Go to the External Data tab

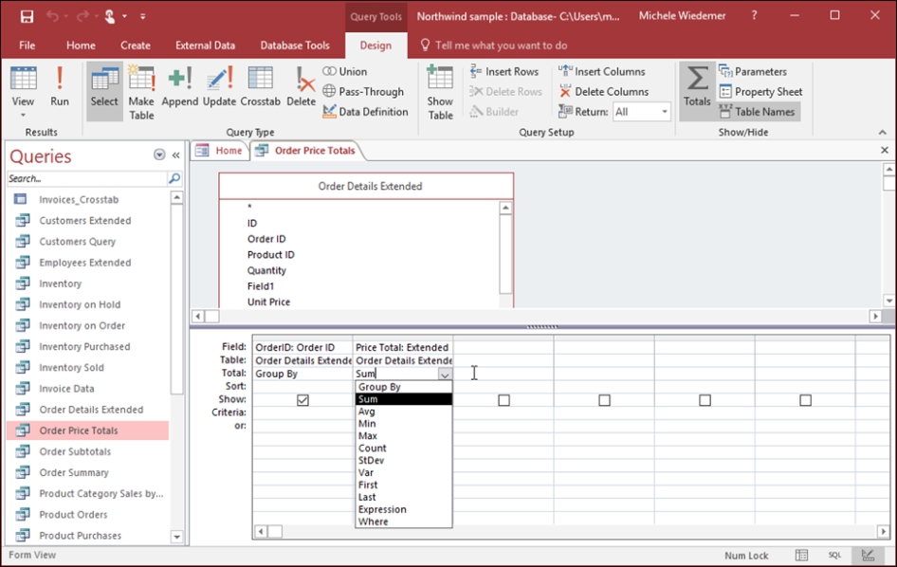[206, 46]
